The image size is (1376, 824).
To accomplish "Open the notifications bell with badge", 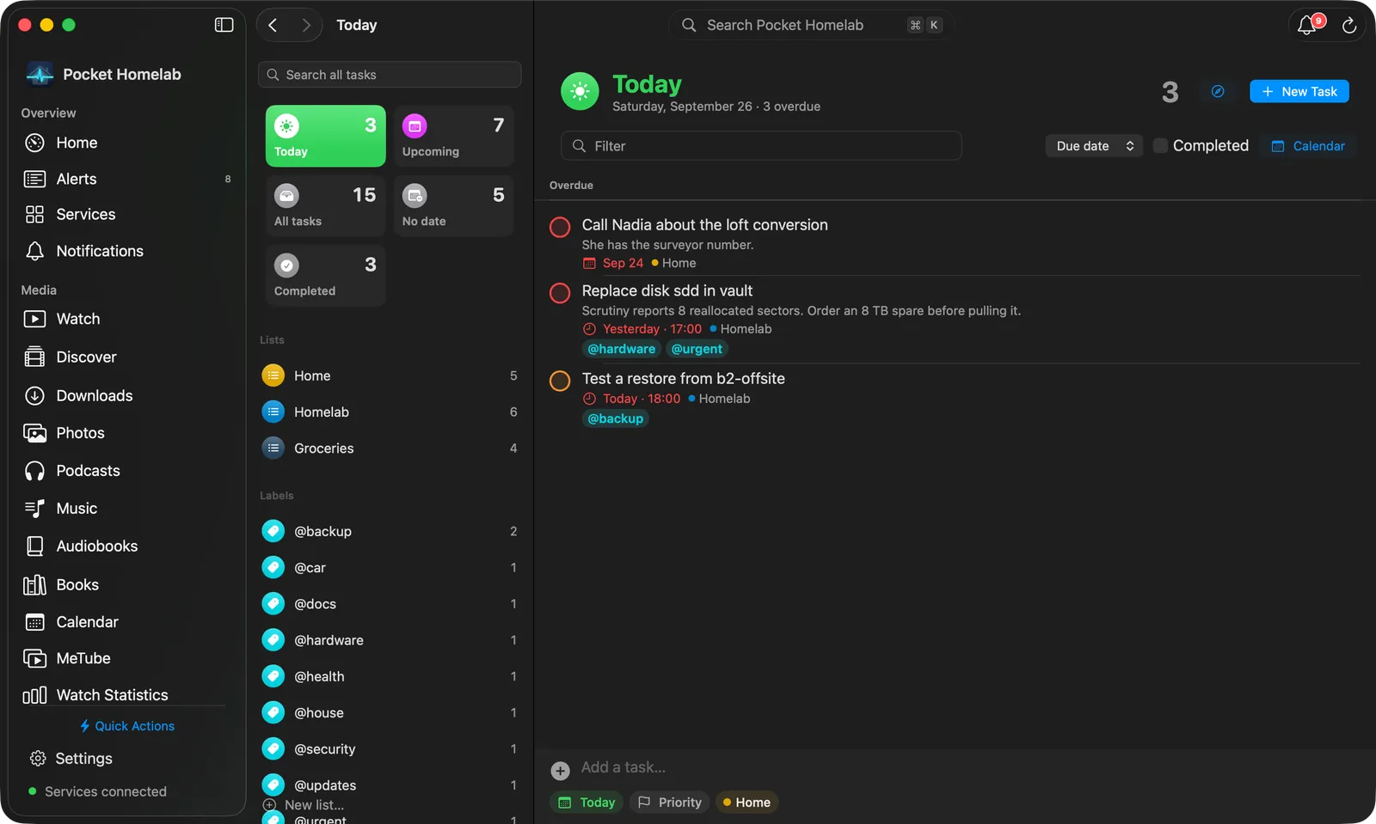I will [1308, 24].
